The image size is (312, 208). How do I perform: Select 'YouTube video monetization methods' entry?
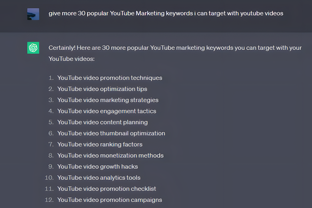click(110, 155)
